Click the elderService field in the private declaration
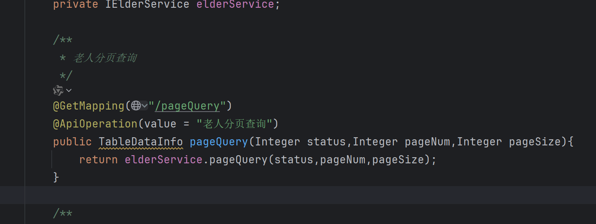Screen dimensions: 596x224 235,5
